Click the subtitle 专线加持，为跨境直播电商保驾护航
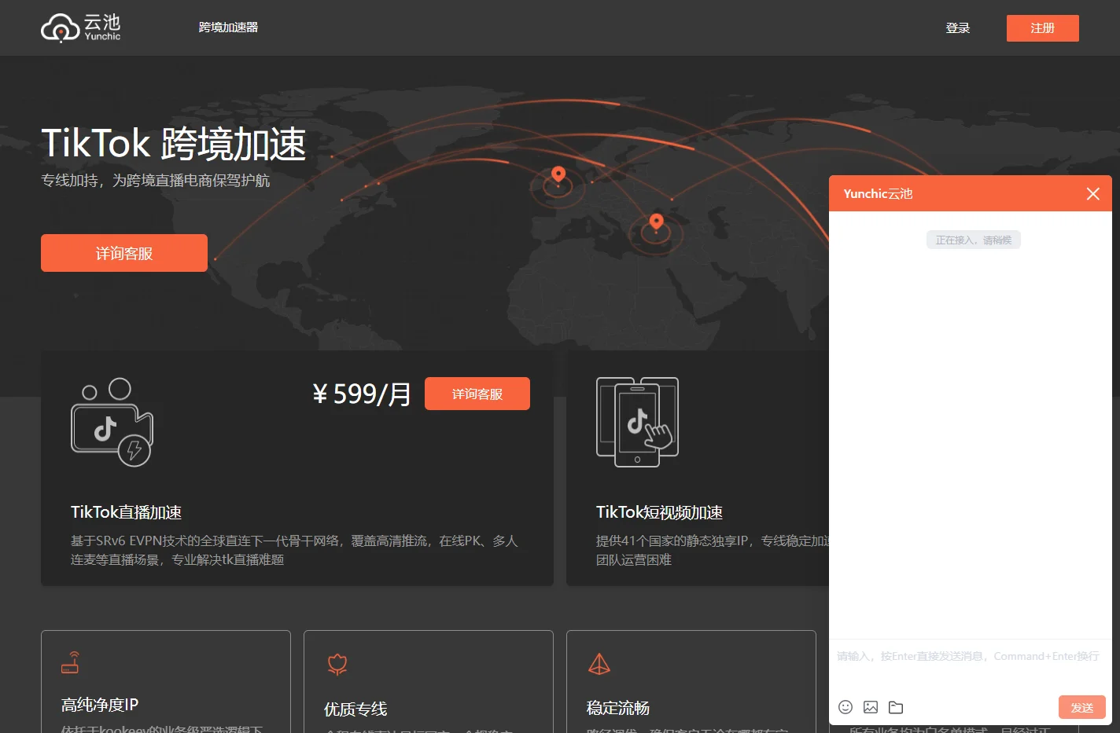 pyautogui.click(x=155, y=181)
